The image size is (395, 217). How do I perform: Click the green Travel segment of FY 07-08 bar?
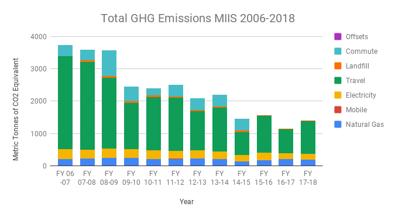[87, 106]
